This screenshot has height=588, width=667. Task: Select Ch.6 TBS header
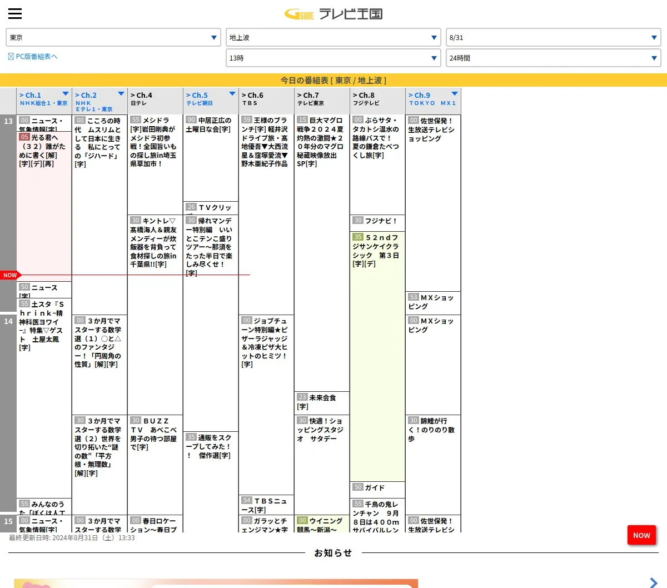266,101
